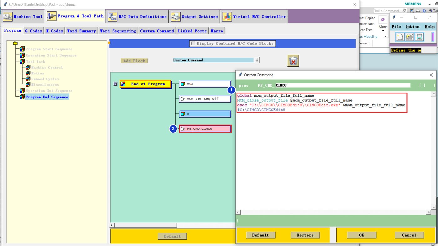Select the PB_CMD_CIMCO block
This screenshot has height=246, width=438.
[205, 129]
